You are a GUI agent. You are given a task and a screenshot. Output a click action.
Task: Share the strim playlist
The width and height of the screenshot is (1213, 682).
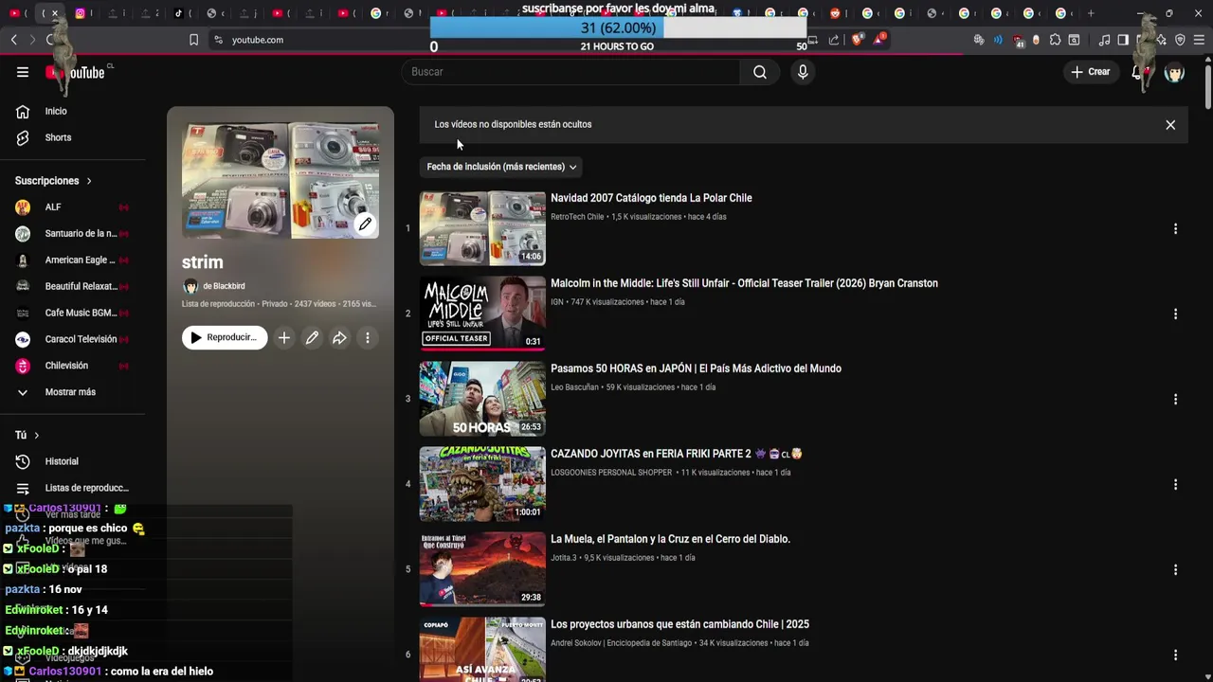pyautogui.click(x=339, y=338)
